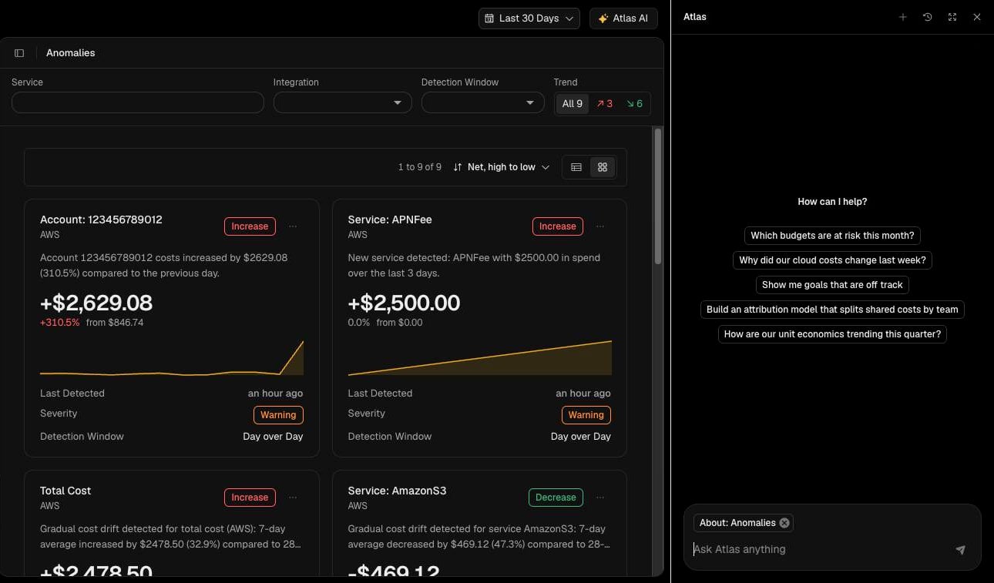Viewport: 994px width, 583px height.
Task: Select unit economics trending this quarter suggestion
Action: 832,334
